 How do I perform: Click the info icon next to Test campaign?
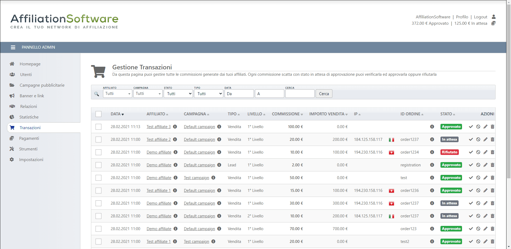[x=213, y=178]
